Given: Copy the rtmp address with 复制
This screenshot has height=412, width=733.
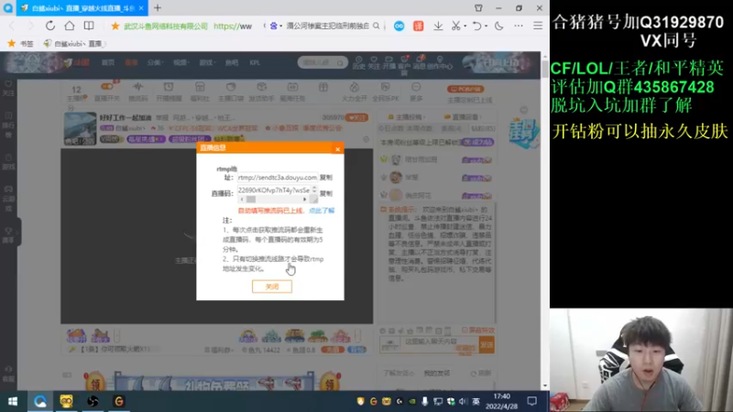Looking at the screenshot, I should (326, 178).
